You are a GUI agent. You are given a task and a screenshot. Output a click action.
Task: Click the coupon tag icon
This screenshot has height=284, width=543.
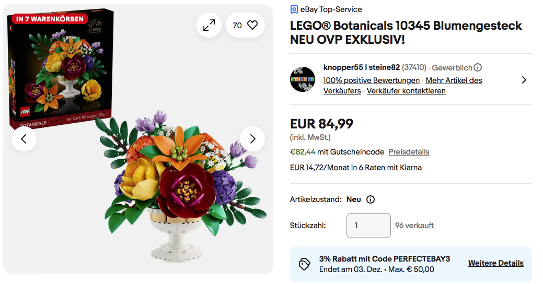304,264
